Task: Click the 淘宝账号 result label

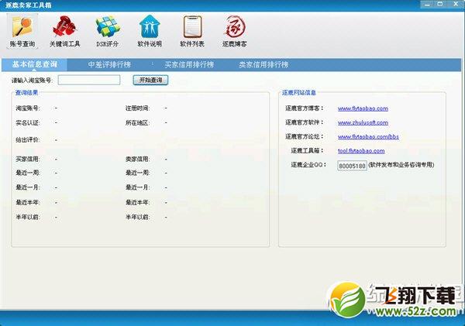Action: 28,108
